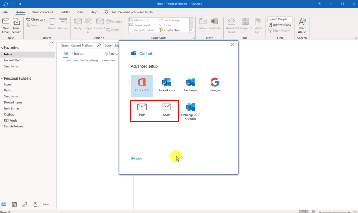Open Drafts folder

point(8,90)
